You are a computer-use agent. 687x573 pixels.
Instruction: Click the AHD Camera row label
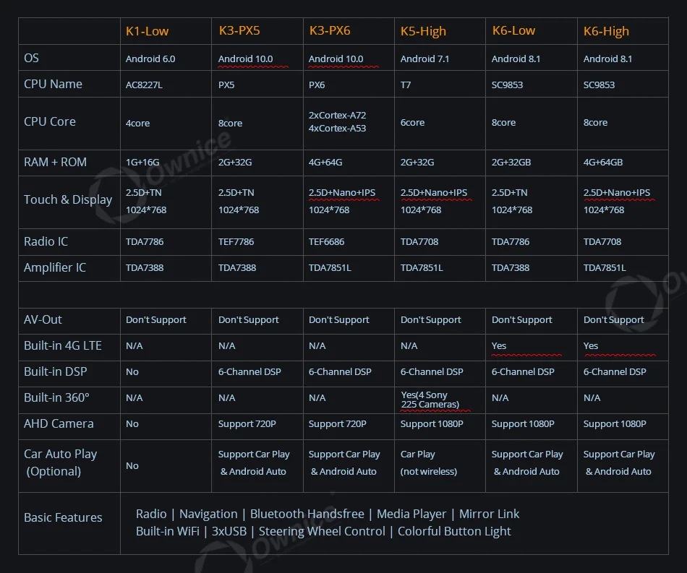[x=59, y=423]
